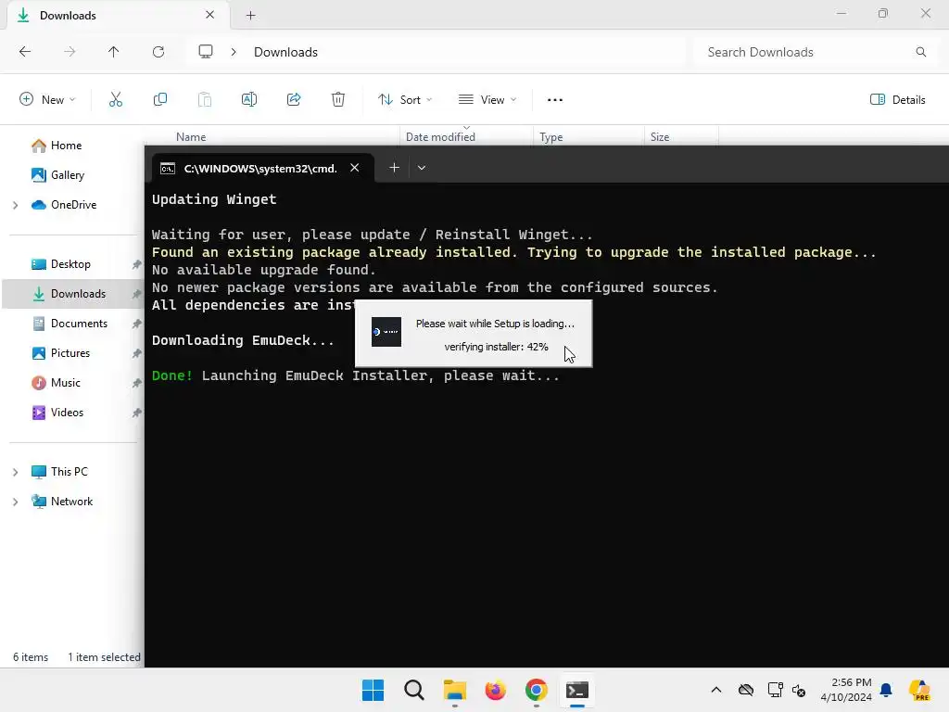Click the Cut scissors icon in toolbar
Screen dimensions: 949x712
116,100
